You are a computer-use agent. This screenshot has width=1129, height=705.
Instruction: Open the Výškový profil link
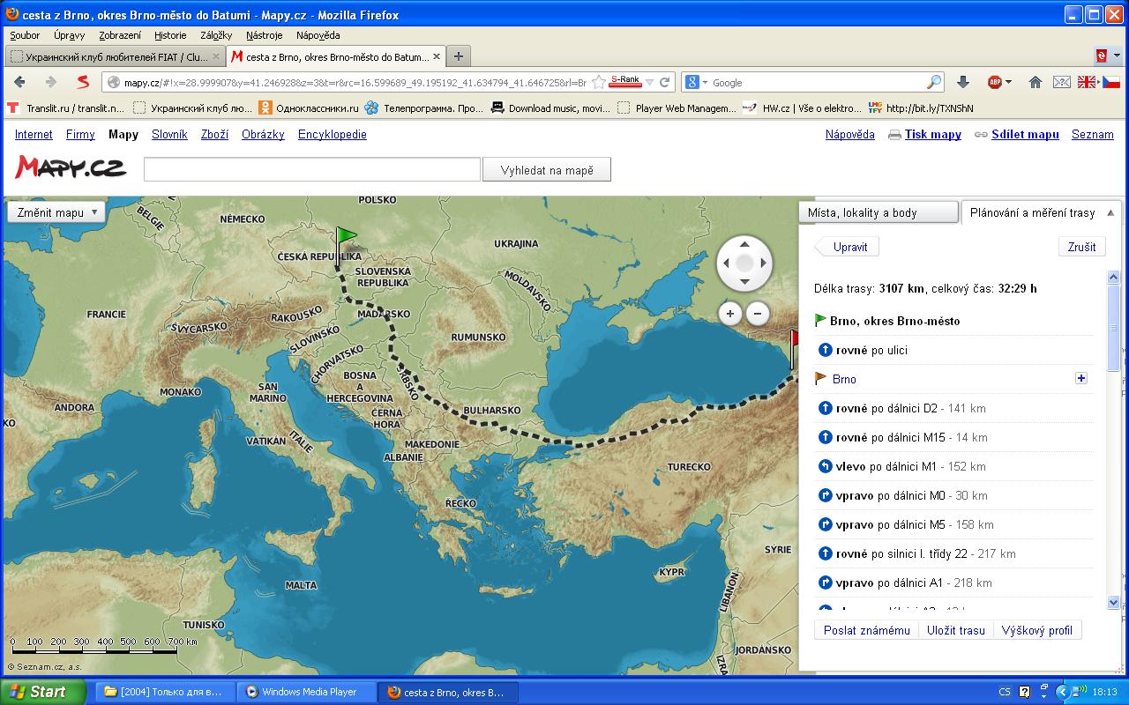tap(1036, 630)
